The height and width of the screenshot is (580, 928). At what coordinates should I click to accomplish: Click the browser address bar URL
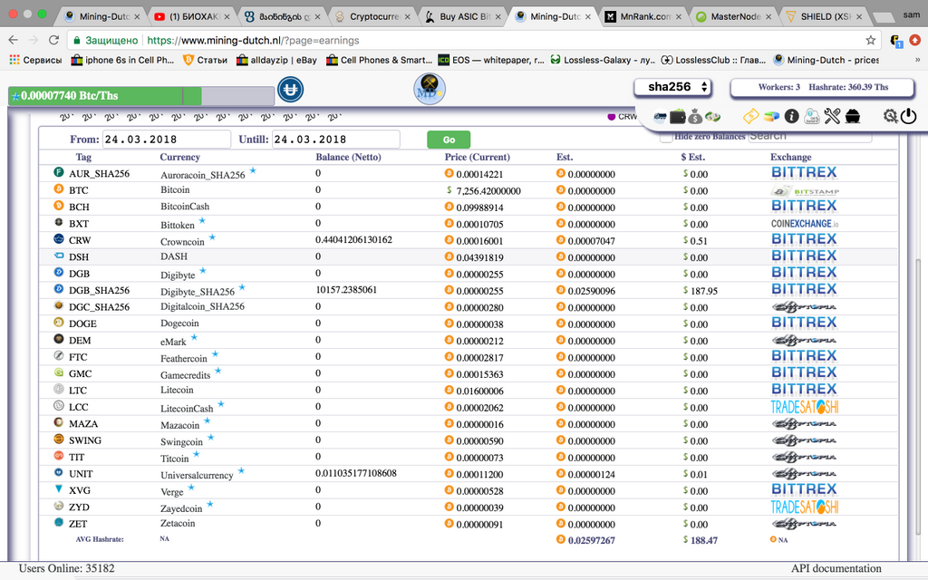pyautogui.click(x=253, y=40)
